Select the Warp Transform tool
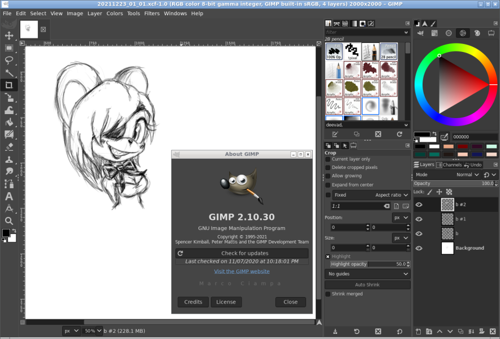This screenshot has width=500, height=339. (9, 110)
